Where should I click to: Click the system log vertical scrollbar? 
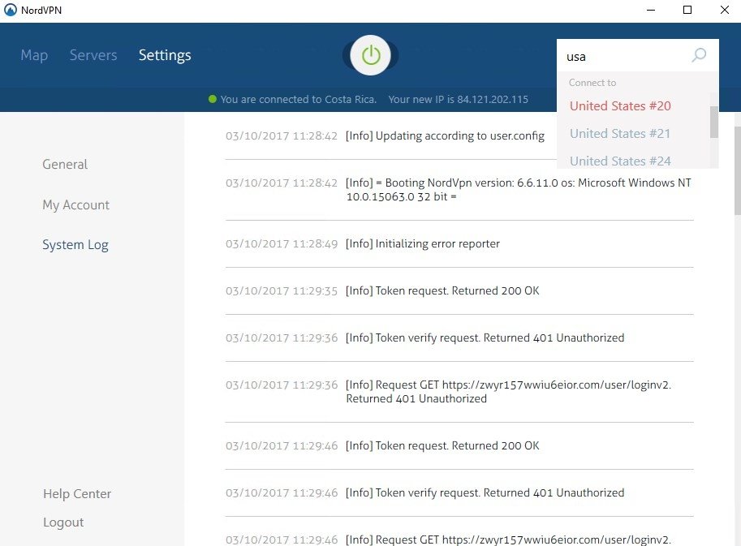click(737, 170)
